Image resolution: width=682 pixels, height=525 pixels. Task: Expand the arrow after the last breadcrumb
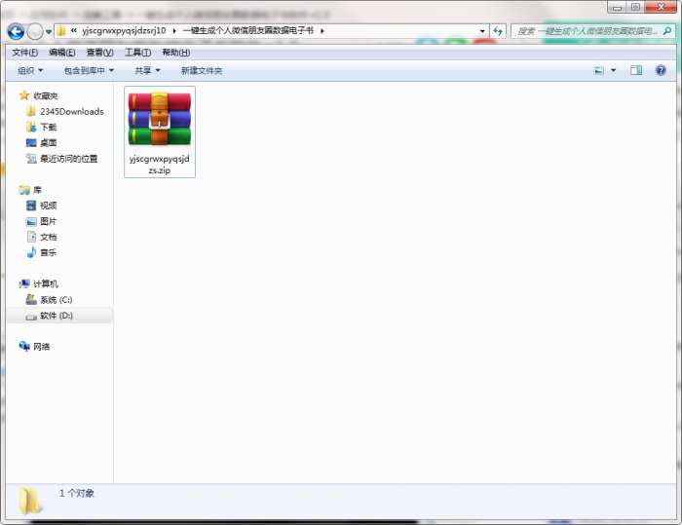pos(322,31)
